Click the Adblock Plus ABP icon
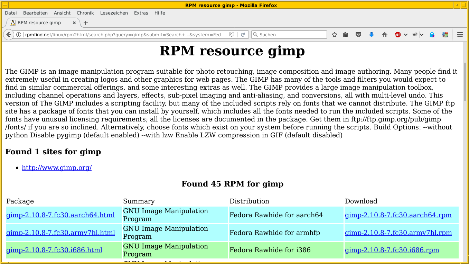Viewport: 469px width, 264px height. pyautogui.click(x=398, y=35)
